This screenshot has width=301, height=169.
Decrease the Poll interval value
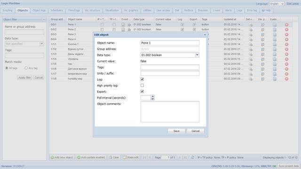[152, 99]
